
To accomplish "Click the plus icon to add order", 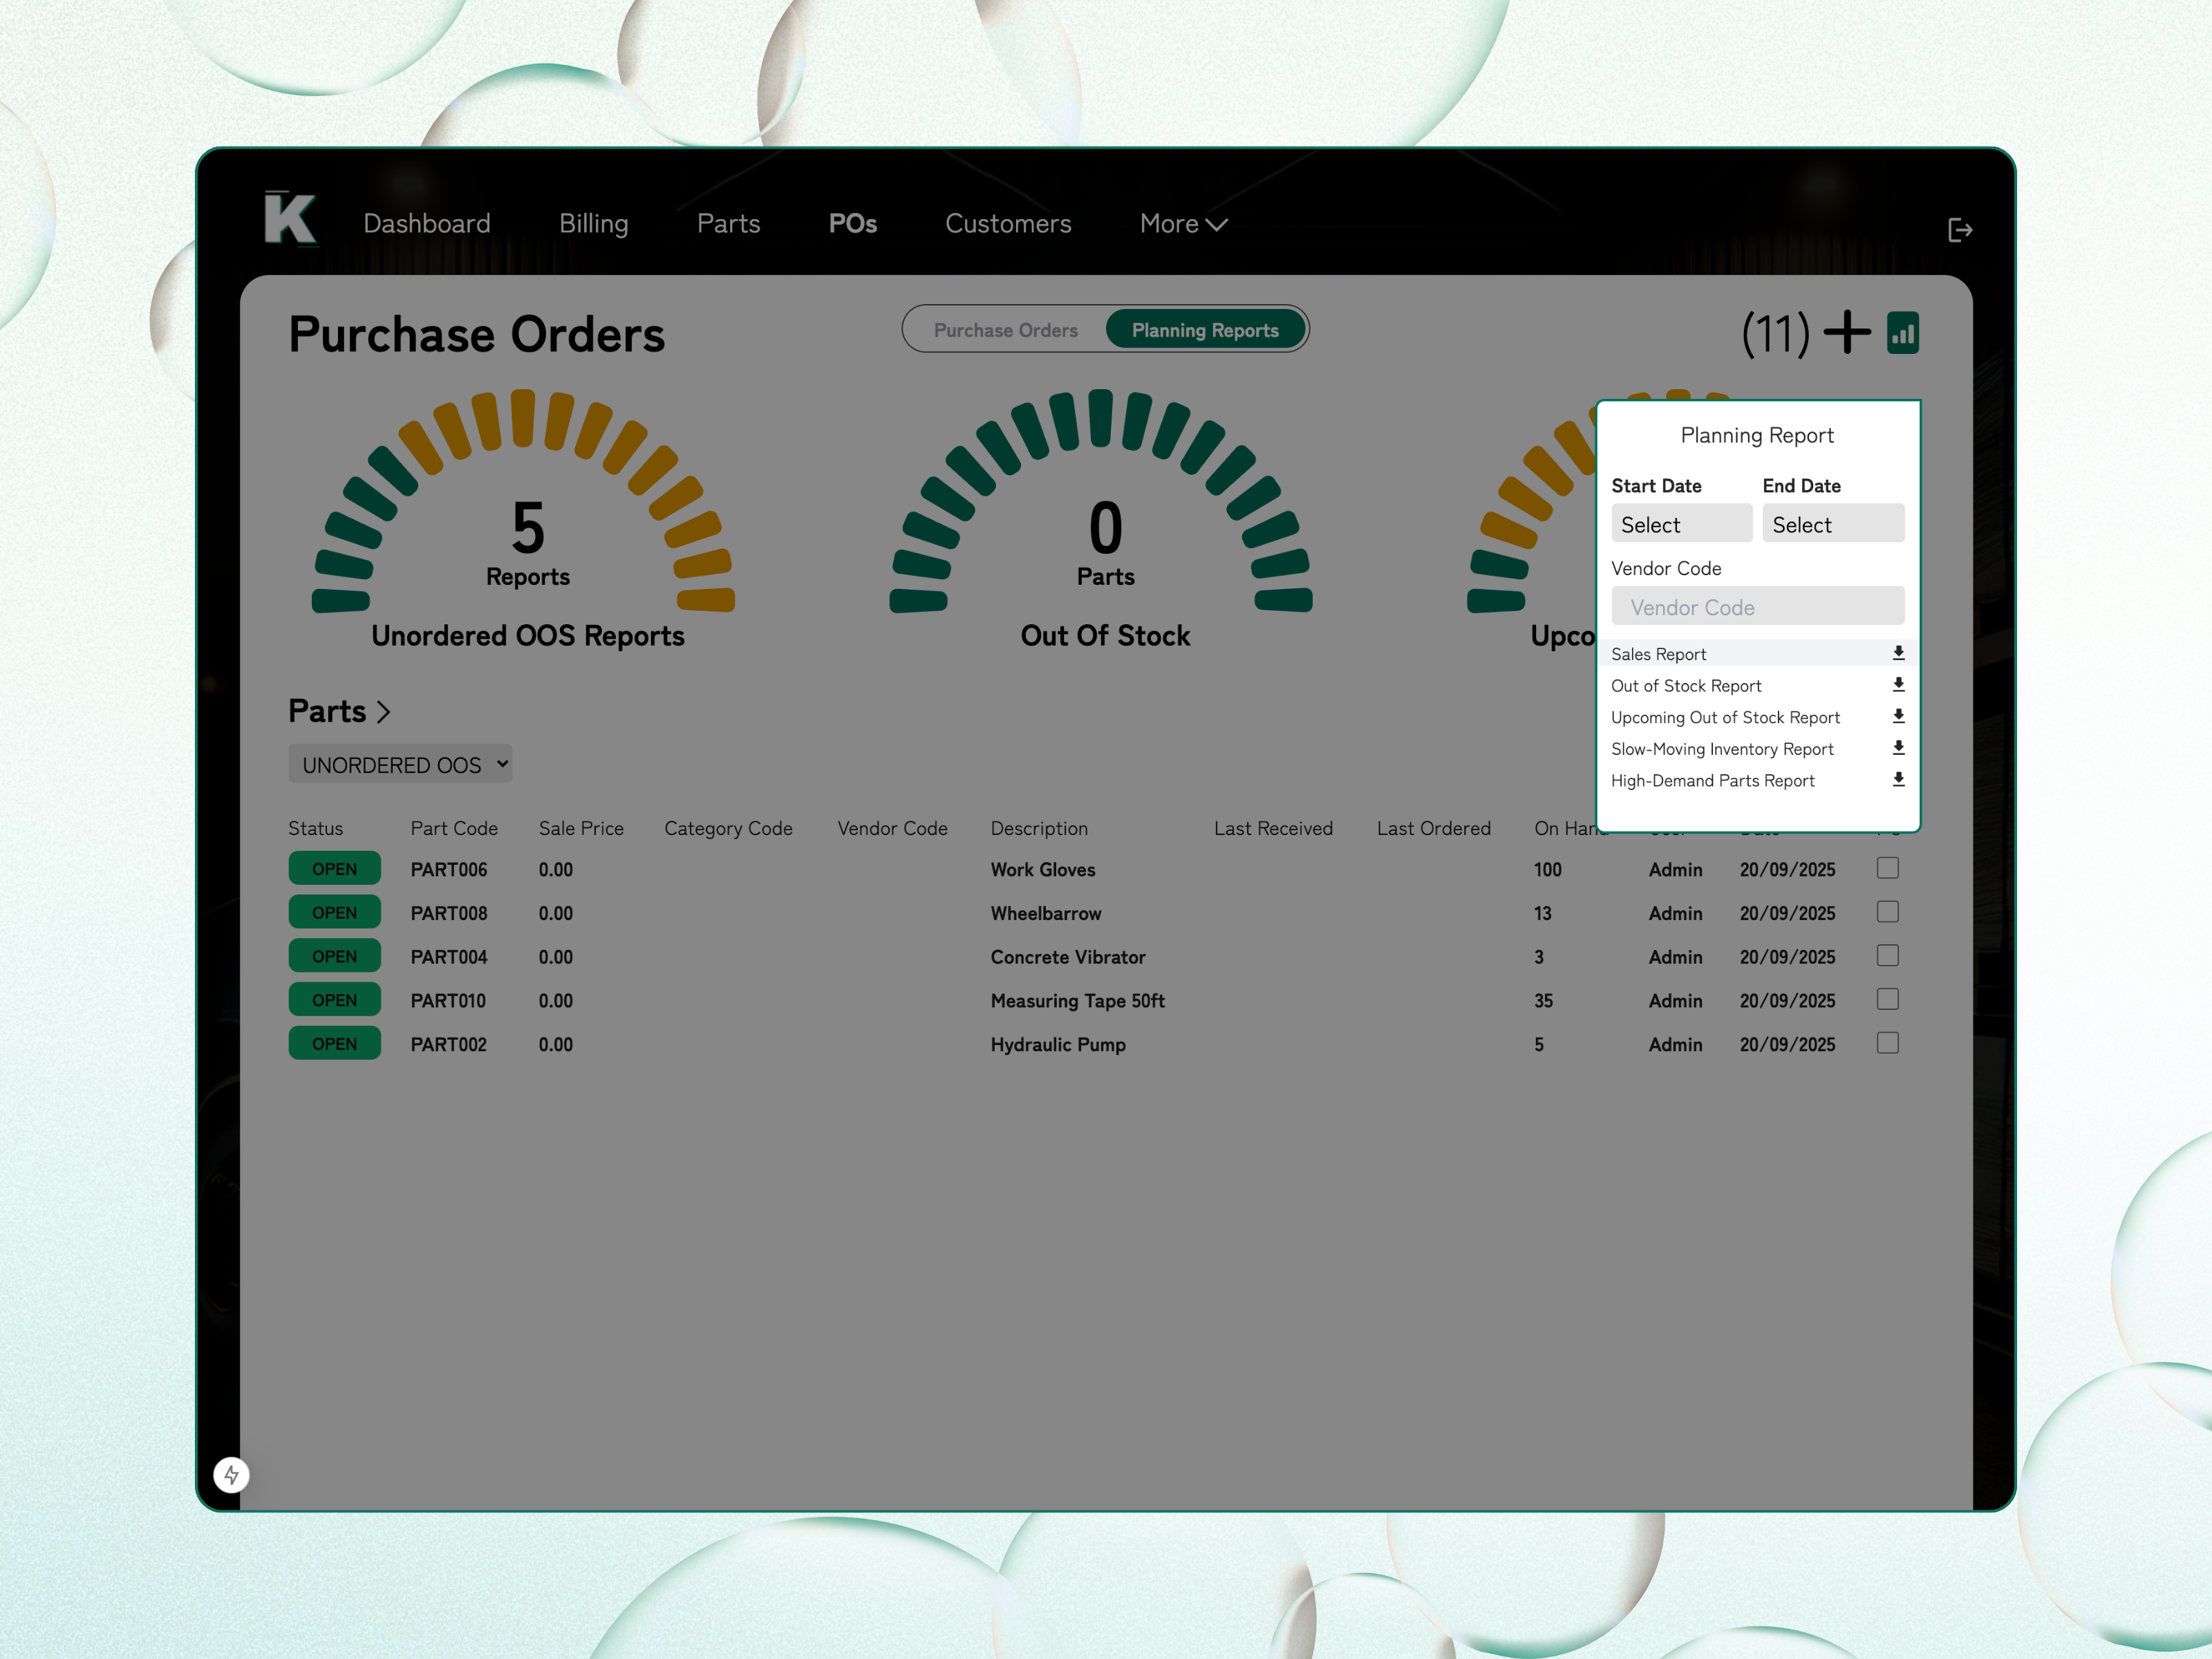I will click(x=1846, y=333).
